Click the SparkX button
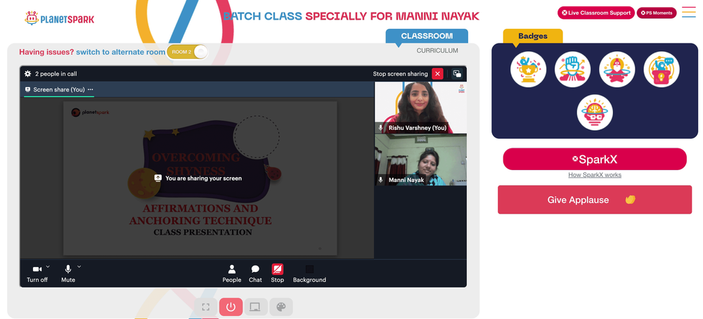703x319 pixels. point(595,159)
